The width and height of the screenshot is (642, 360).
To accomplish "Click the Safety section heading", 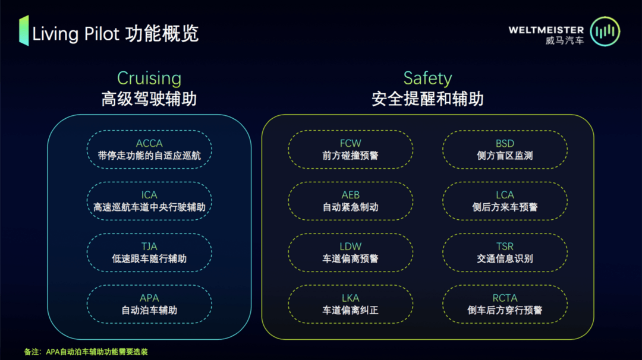I will [x=427, y=78].
